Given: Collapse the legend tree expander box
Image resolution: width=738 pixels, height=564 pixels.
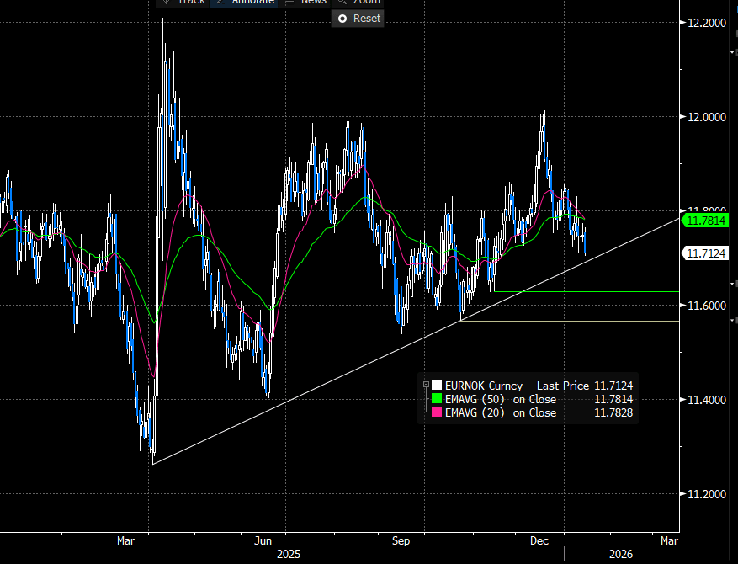Looking at the screenshot, I should pos(426,384).
